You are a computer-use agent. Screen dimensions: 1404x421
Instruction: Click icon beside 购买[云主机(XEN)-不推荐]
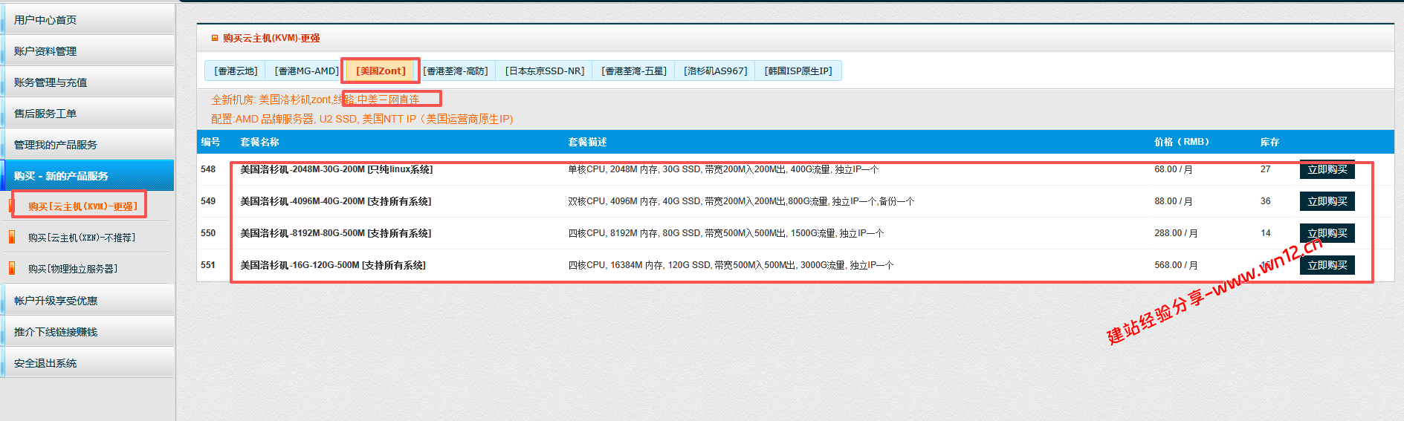(12, 238)
